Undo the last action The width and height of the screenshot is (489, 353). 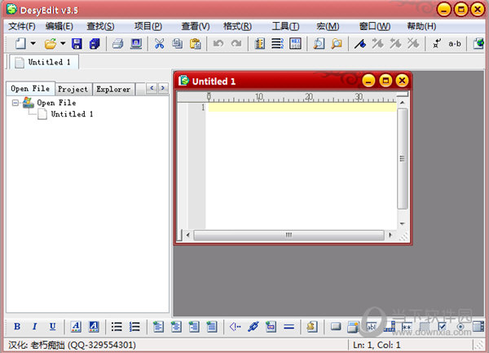click(x=218, y=43)
